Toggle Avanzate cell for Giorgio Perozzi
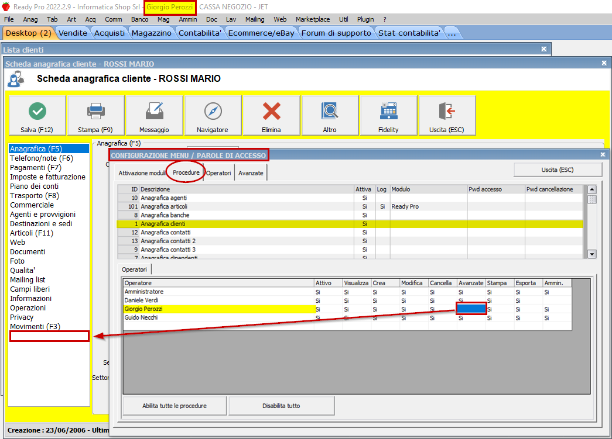612x439 pixels. tap(471, 309)
